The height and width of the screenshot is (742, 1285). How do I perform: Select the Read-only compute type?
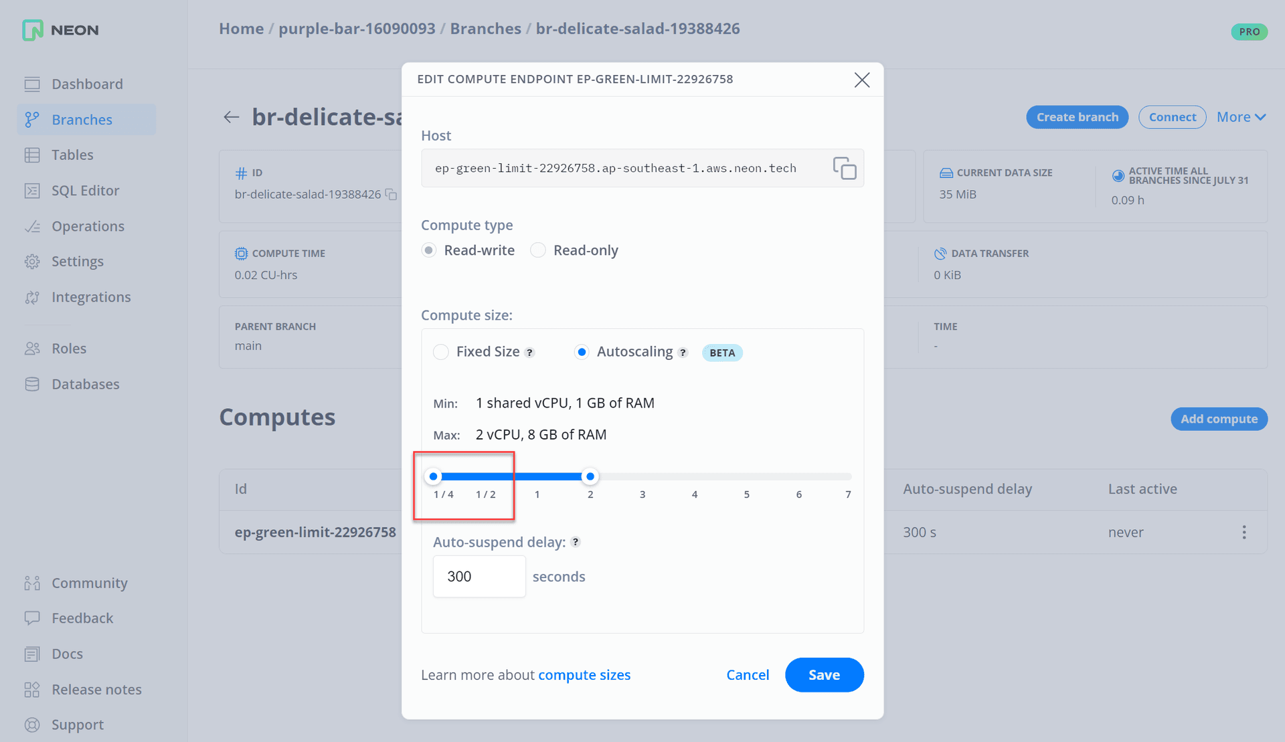coord(537,250)
